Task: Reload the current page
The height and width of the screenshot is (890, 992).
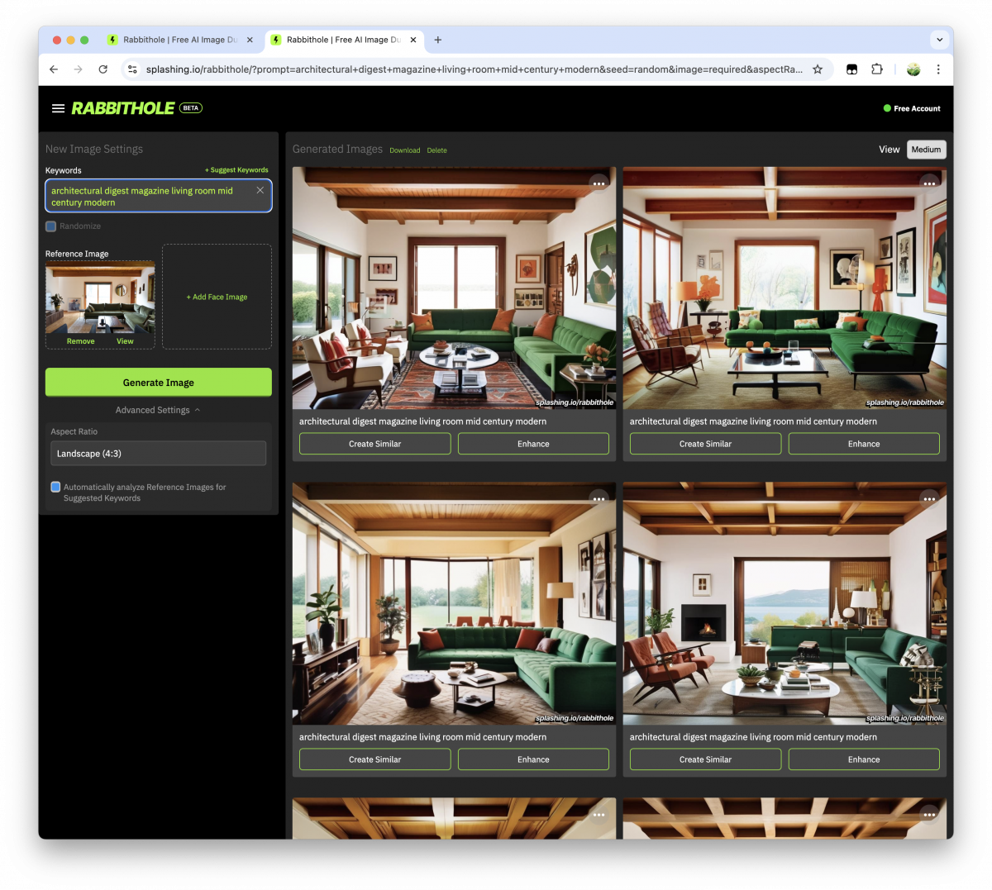Action: coord(103,69)
